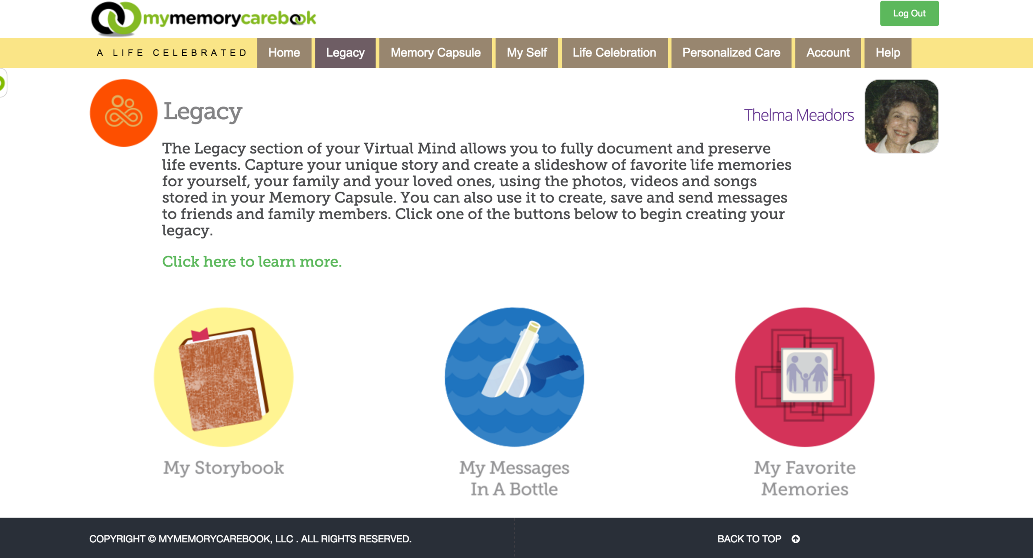Go to the Home tab
This screenshot has width=1033, height=558.
284,53
